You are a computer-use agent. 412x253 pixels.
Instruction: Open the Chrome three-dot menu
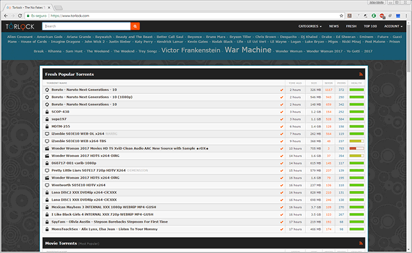point(406,16)
